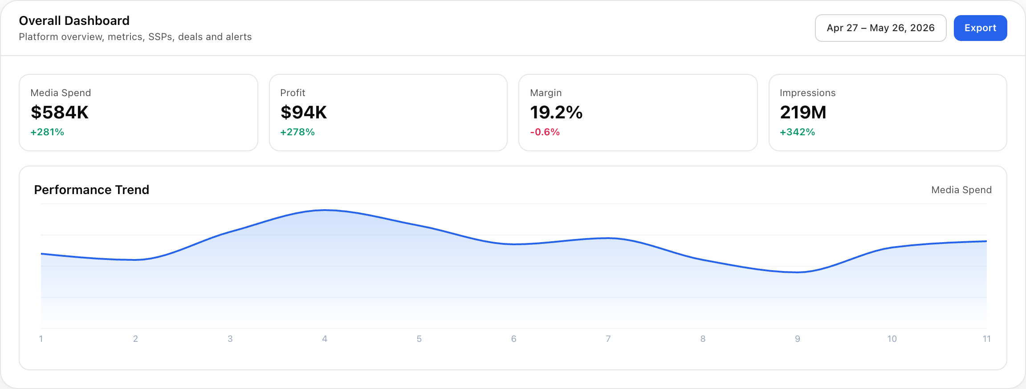Click the +342% Impressions change indicator

tap(797, 132)
